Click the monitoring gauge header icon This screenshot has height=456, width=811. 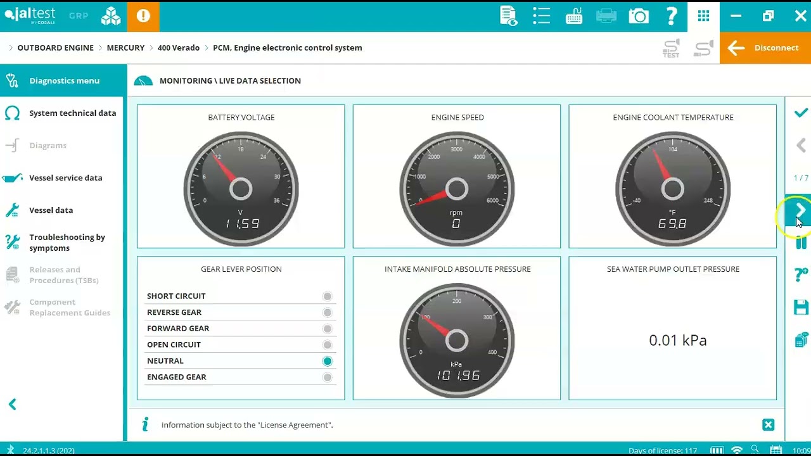[143, 80]
